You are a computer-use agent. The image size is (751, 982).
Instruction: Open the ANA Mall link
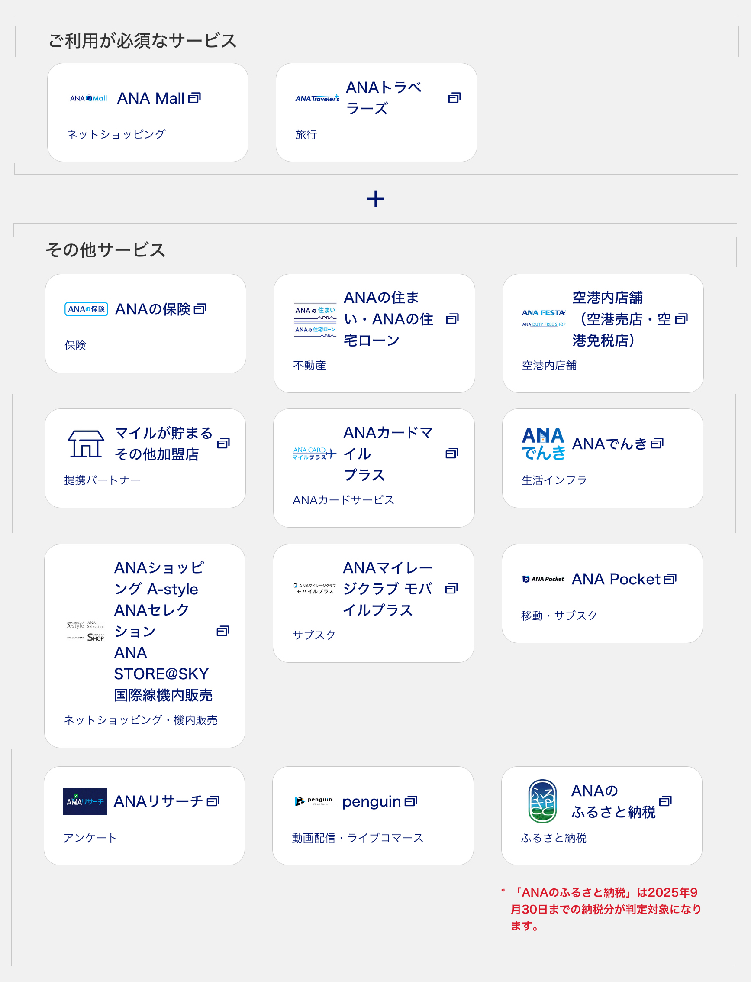(x=151, y=98)
